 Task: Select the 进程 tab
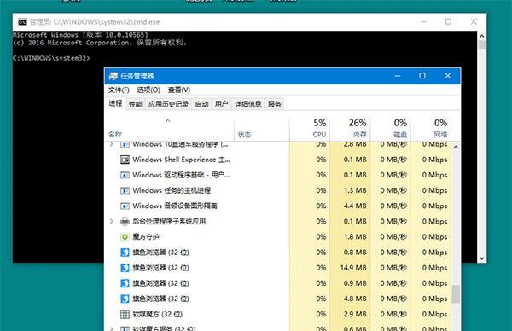tap(115, 103)
